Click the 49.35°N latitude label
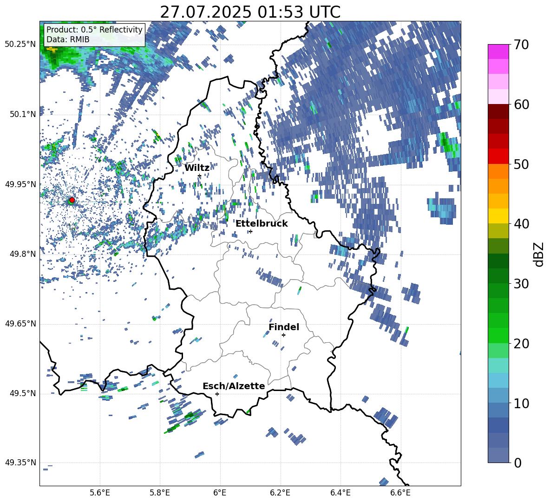 (20, 463)
